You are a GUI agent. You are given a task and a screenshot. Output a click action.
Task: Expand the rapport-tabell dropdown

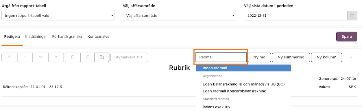pos(58,16)
